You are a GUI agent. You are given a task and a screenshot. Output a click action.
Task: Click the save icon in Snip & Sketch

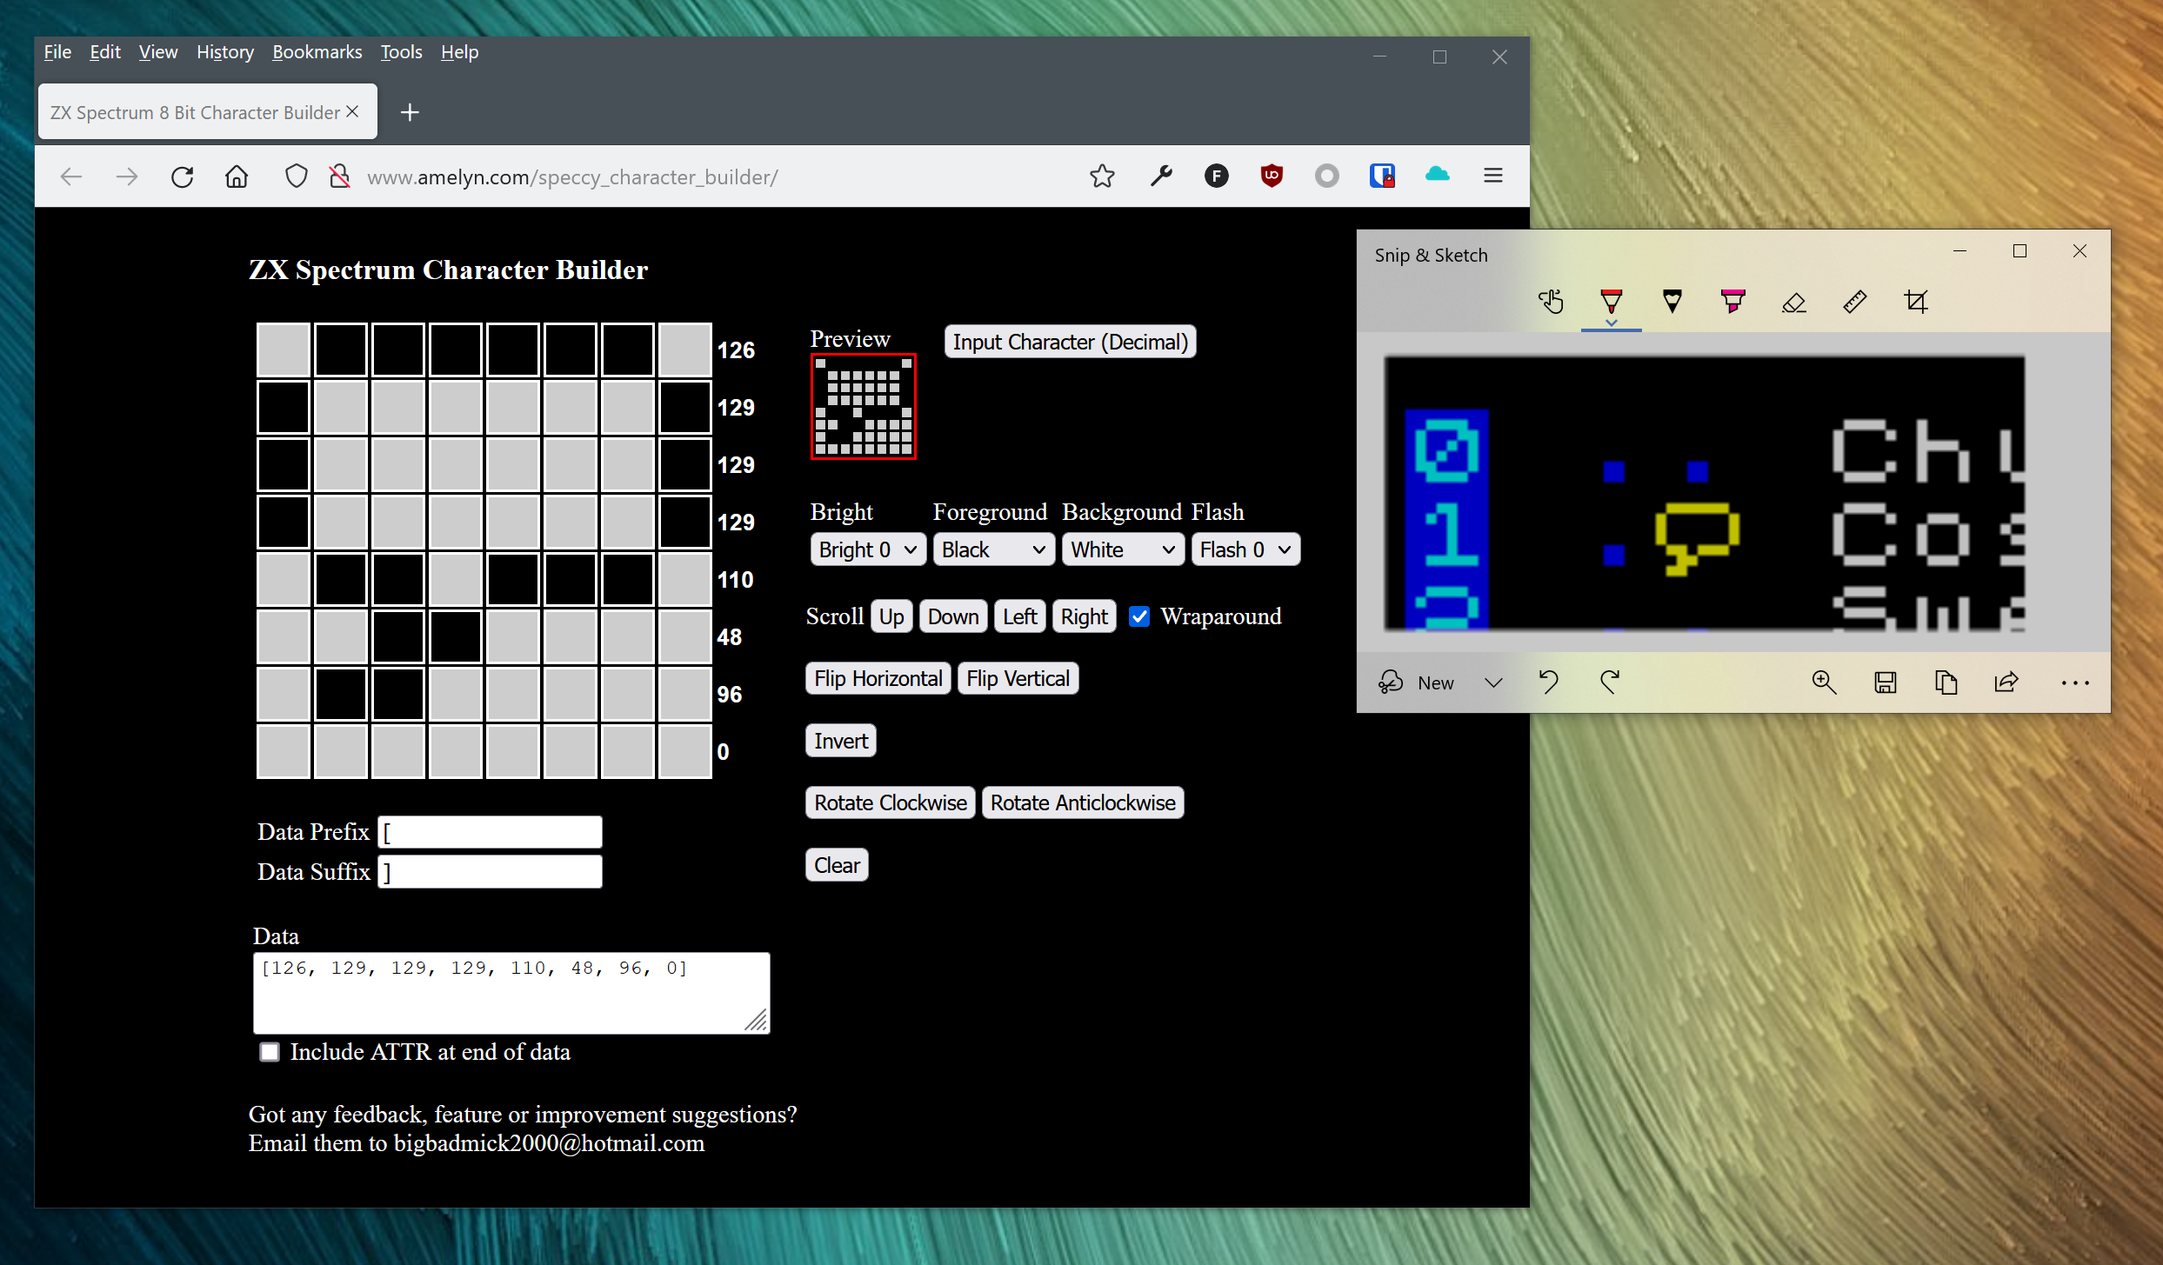[x=1885, y=682]
